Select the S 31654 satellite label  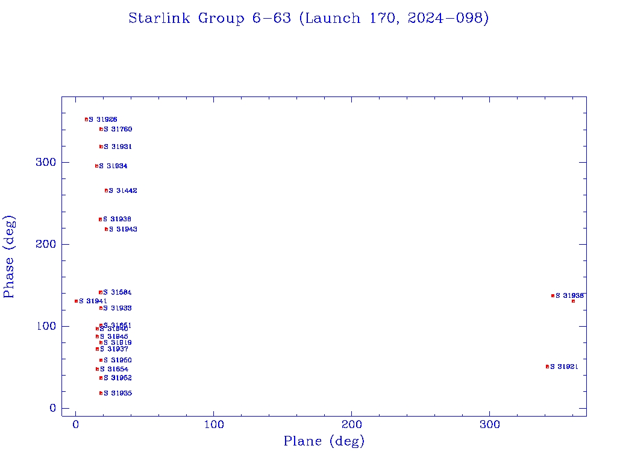click(114, 370)
